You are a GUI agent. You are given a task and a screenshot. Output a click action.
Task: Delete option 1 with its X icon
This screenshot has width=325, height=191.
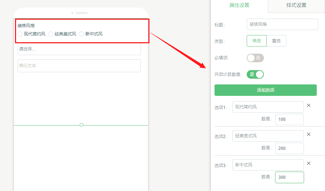point(309,106)
